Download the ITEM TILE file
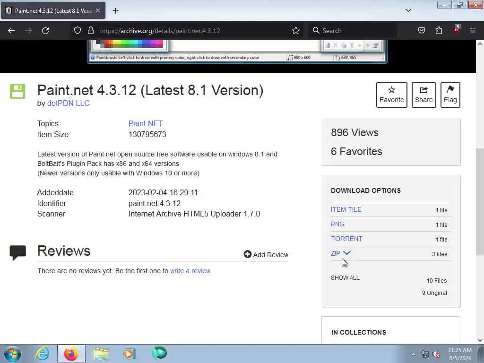Screen dimensions: 484x363 (346, 209)
